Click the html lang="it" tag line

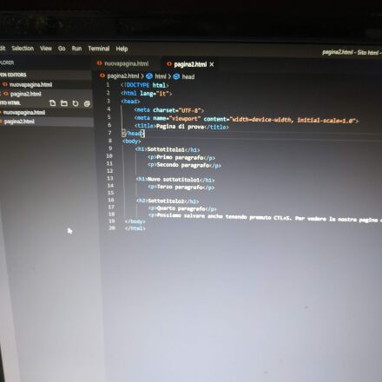click(x=146, y=94)
